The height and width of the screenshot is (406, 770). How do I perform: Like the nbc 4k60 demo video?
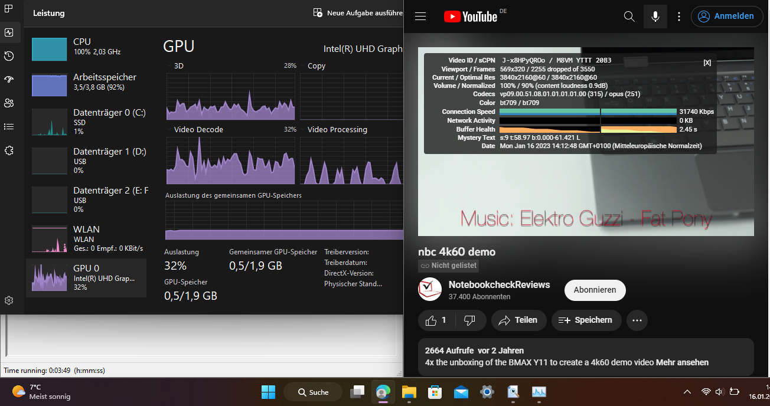pyautogui.click(x=437, y=320)
